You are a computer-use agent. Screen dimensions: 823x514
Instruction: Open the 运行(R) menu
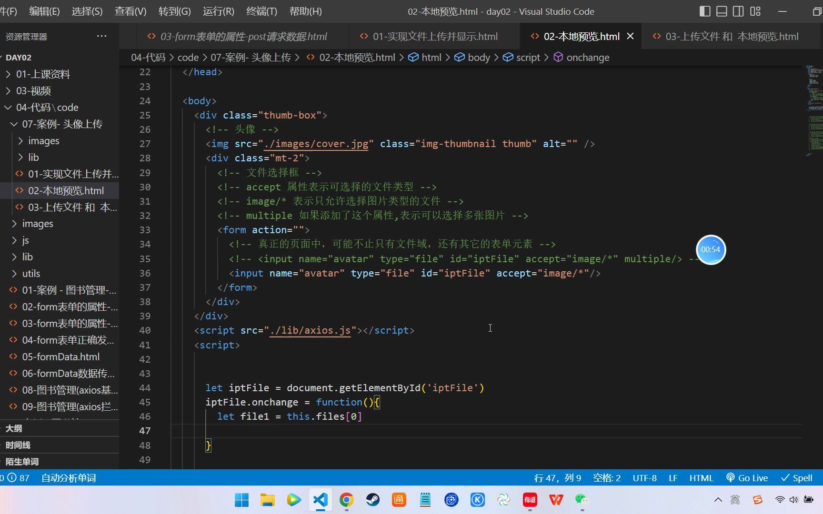tap(219, 11)
